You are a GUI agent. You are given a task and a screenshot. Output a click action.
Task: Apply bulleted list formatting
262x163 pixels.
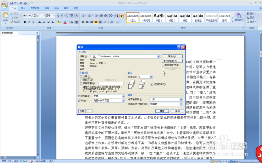(x=83, y=16)
